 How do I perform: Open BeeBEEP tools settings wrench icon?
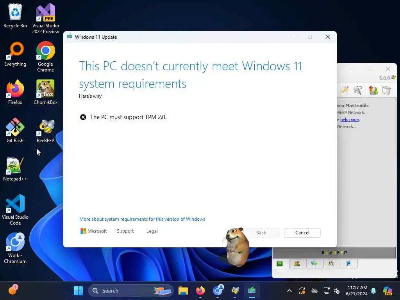(358, 90)
